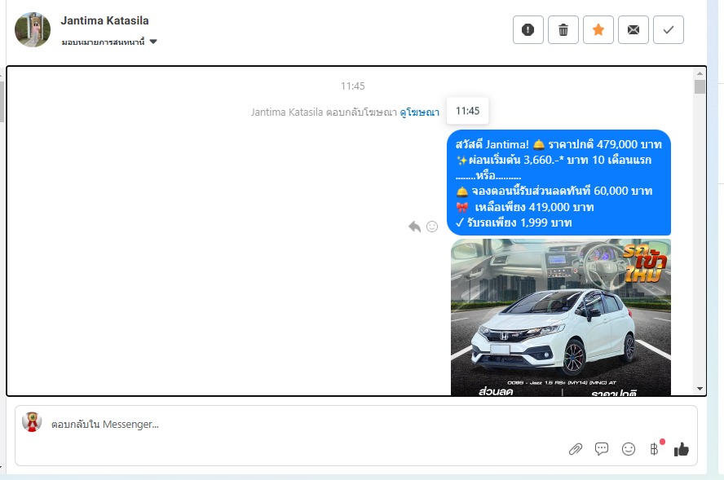
Task: Click the baht payment request icon
Action: 655,448
